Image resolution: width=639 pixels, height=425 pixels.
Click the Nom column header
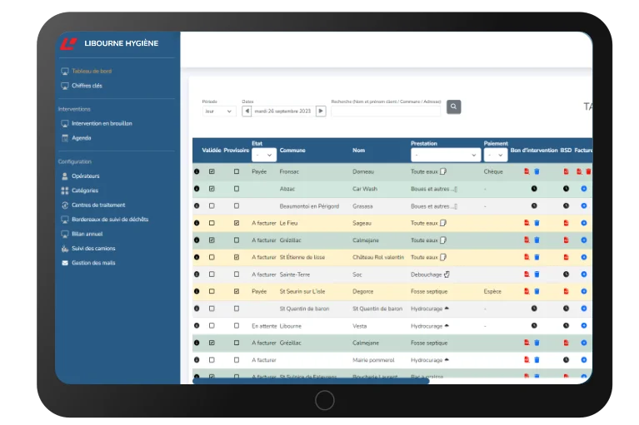358,151
